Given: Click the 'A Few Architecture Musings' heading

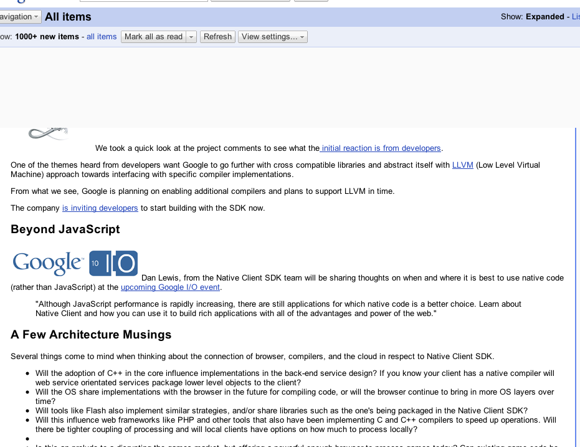Looking at the screenshot, I should [91, 335].
